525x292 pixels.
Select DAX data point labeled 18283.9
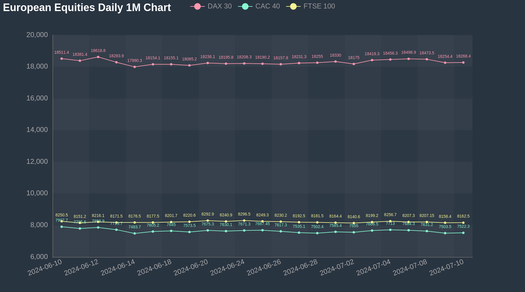[x=116, y=62]
